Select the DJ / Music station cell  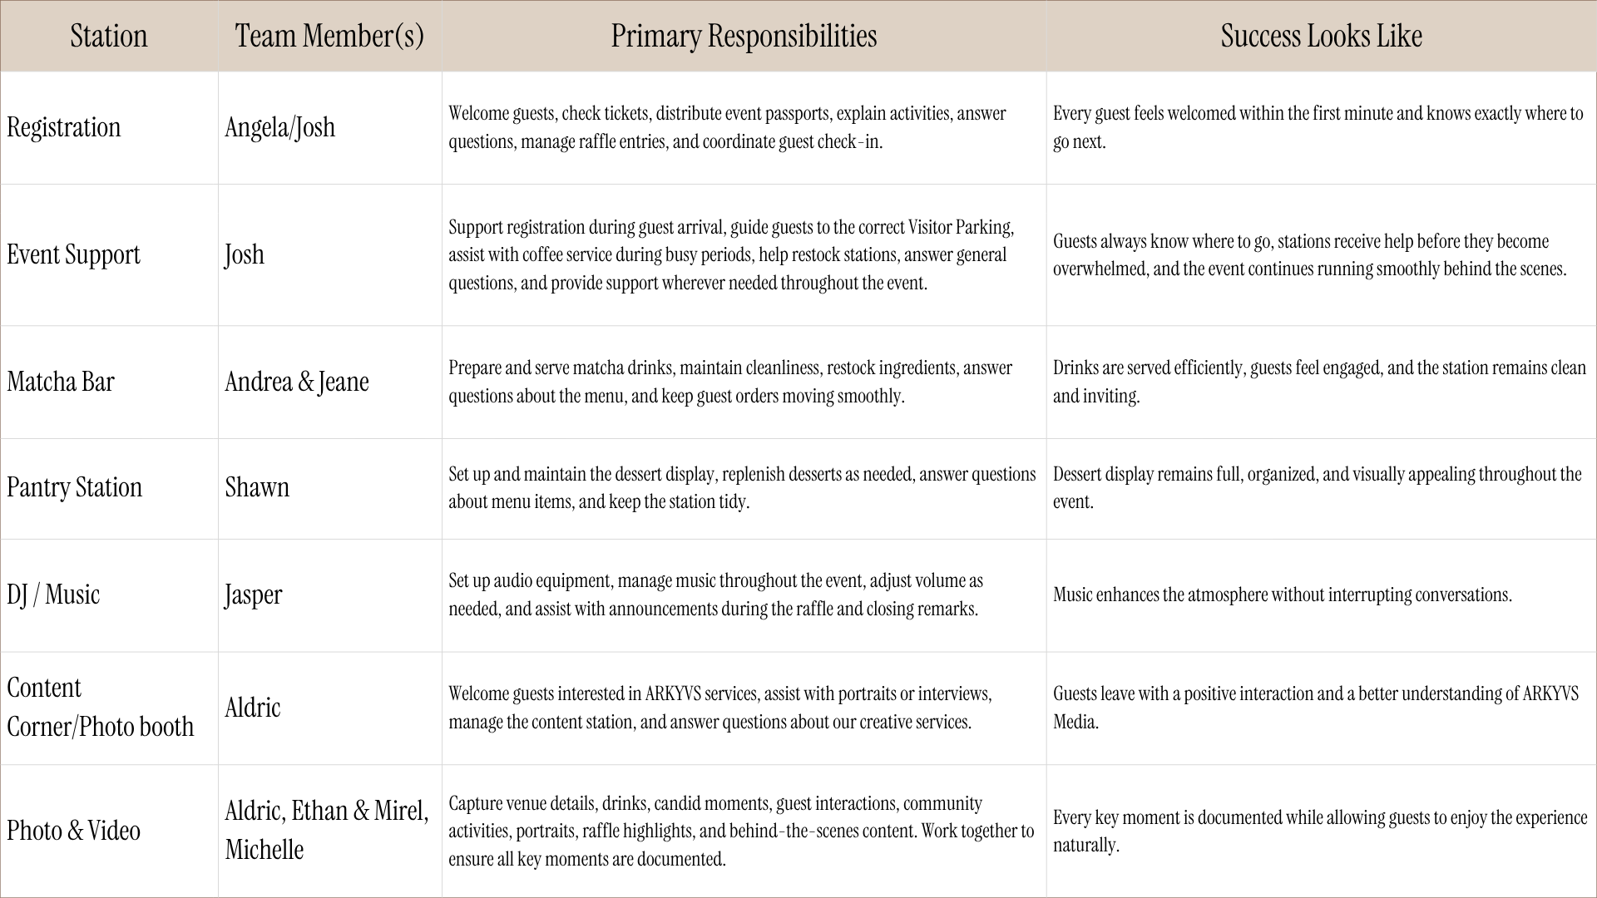coord(109,595)
